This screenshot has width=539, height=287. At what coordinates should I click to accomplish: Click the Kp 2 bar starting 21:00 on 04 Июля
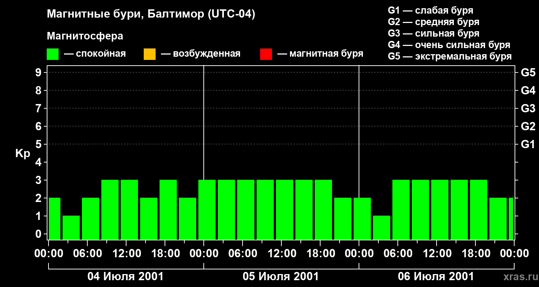188,218
